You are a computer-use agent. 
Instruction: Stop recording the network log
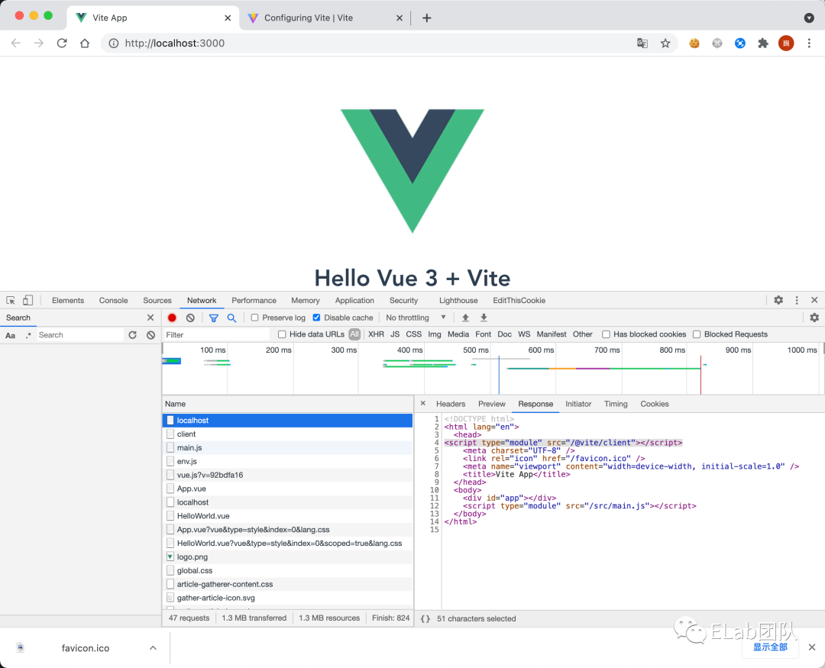172,318
